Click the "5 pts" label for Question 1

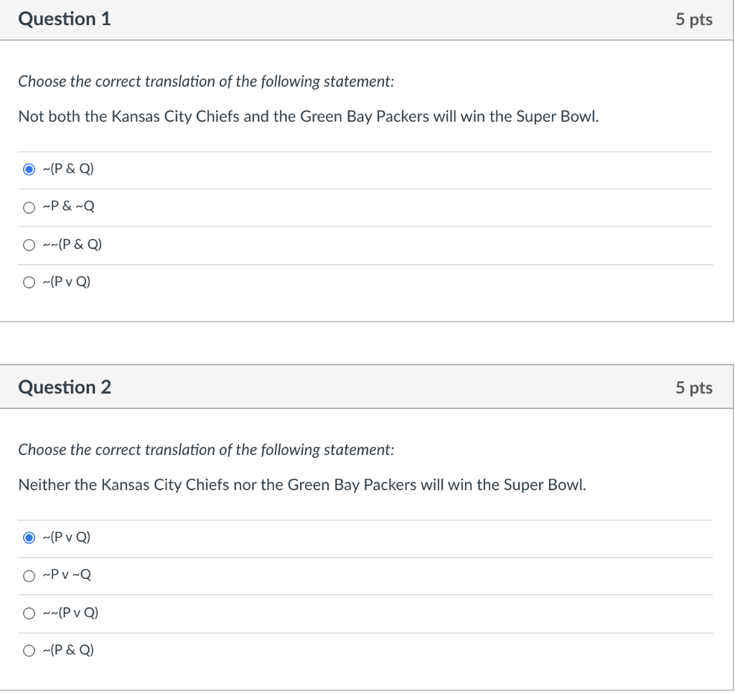[694, 19]
